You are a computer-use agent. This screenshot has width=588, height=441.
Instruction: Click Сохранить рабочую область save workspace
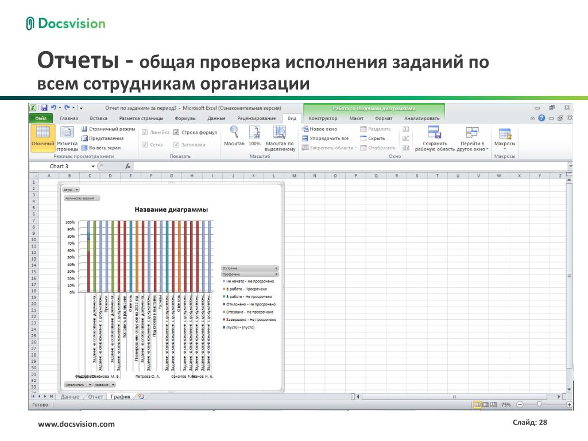(435, 138)
